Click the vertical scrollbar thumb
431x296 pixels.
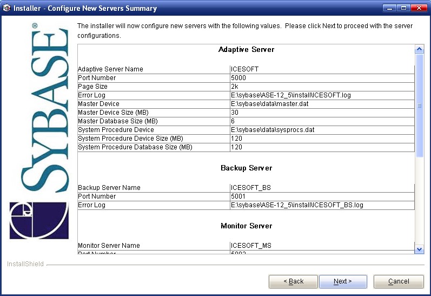pos(419,106)
